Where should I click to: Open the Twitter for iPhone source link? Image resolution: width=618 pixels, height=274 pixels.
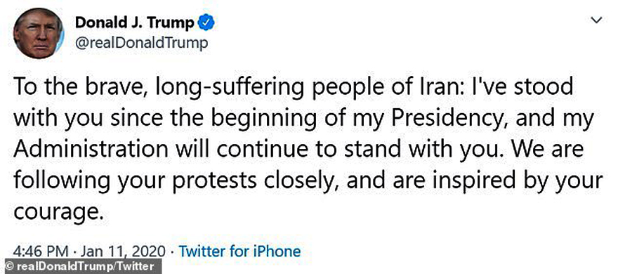(x=239, y=251)
